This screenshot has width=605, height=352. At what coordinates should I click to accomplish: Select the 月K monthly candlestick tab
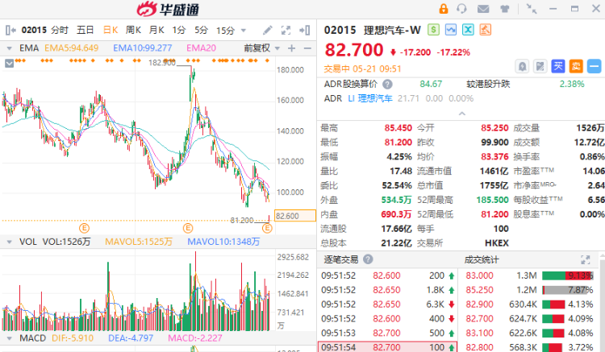pyautogui.click(x=156, y=30)
